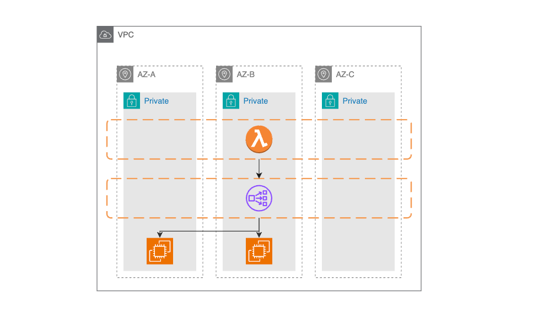Click the private subnet lock icon in AZ-B

click(231, 101)
